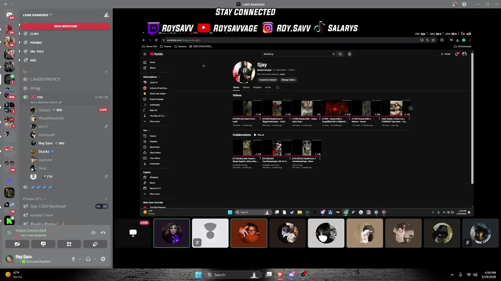Viewport: 501px width, 281px height.
Task: Click channel search magnifier icon
Action: (x=278, y=87)
